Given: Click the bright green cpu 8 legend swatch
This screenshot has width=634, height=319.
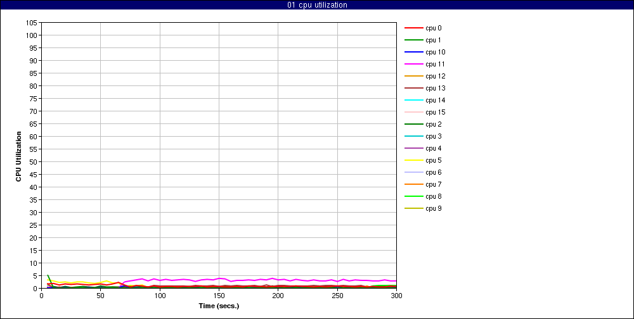Looking at the screenshot, I should pyautogui.click(x=413, y=197).
